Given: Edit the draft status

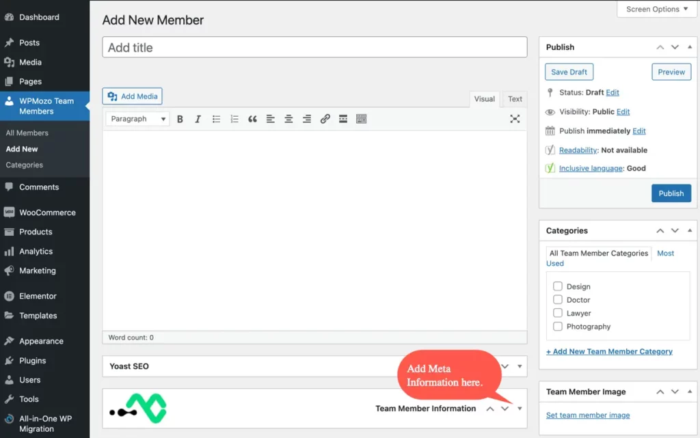Looking at the screenshot, I should pos(612,92).
